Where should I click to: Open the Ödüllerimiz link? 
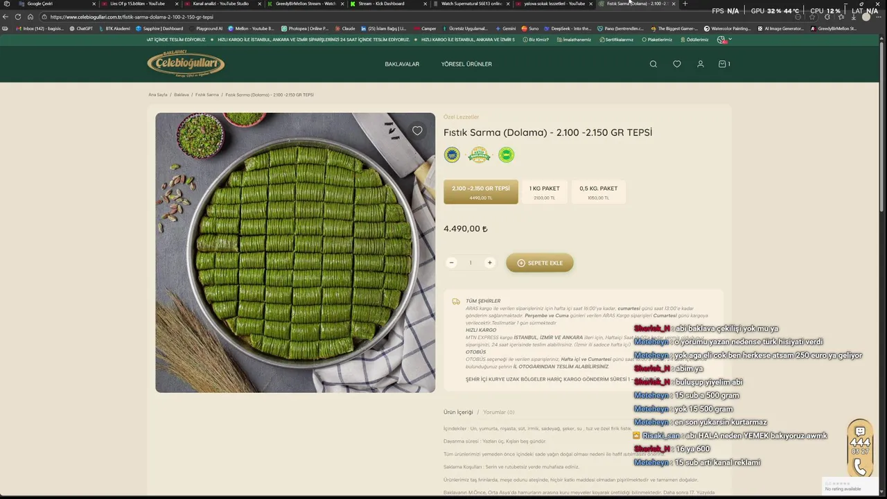coord(694,40)
